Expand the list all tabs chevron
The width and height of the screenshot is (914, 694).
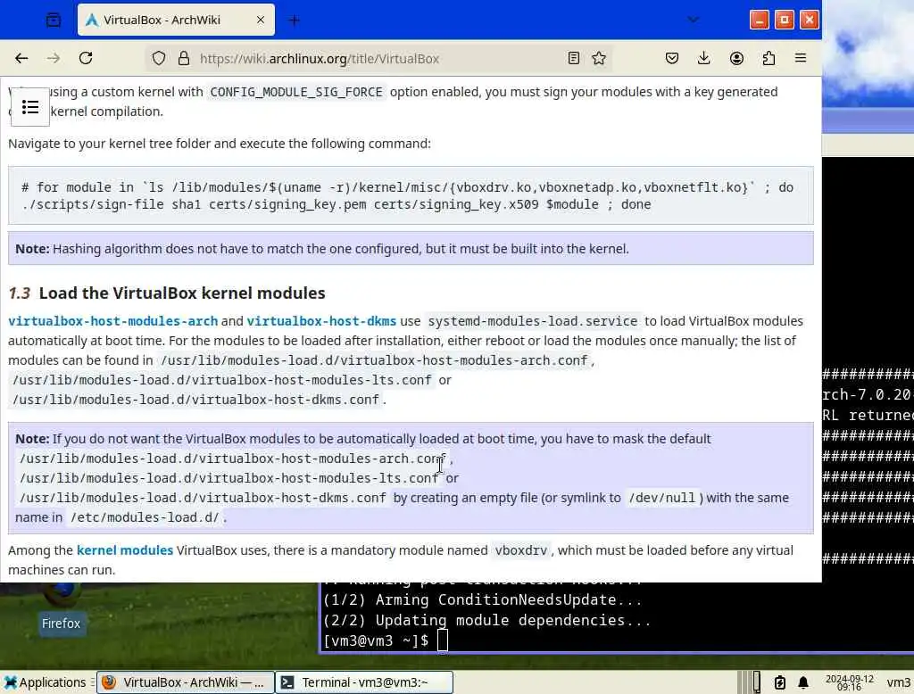click(x=693, y=20)
